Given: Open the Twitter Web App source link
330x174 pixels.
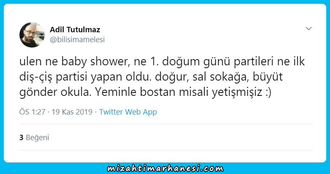Looking at the screenshot, I should click(x=128, y=112).
